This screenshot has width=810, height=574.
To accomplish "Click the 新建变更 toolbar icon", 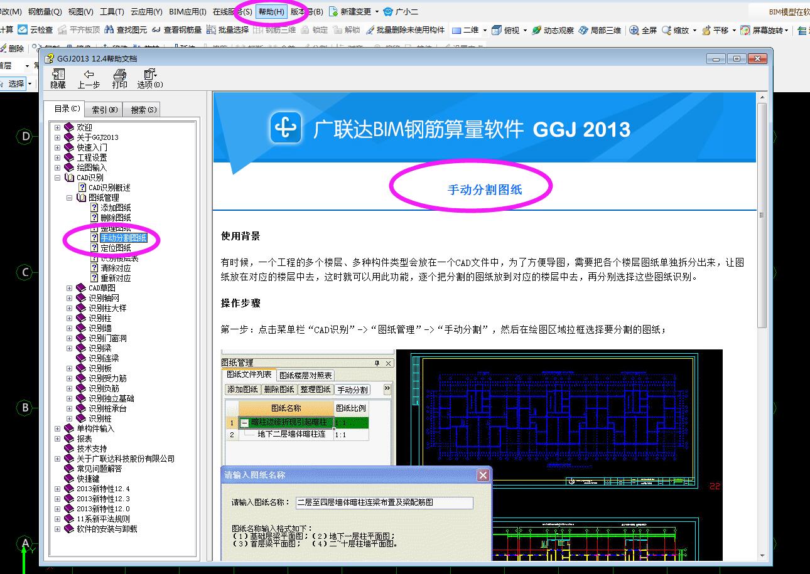I will click(x=333, y=11).
